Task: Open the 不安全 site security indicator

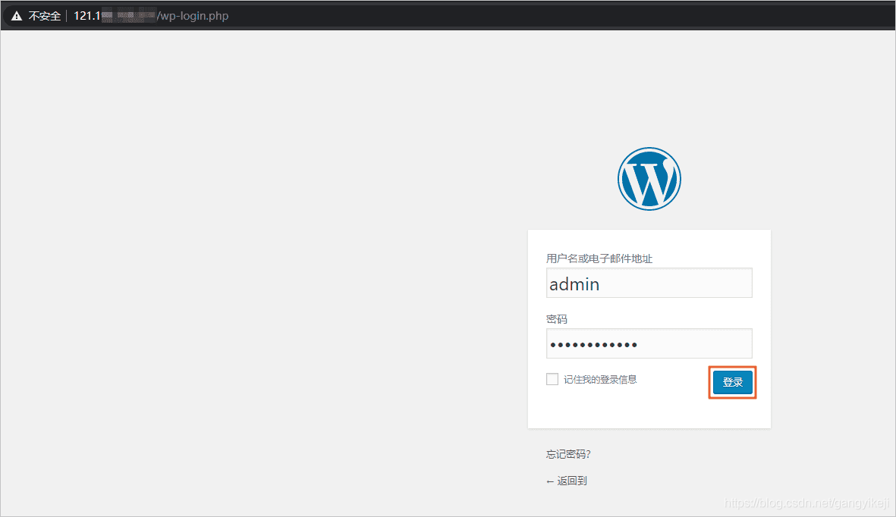Action: [x=45, y=16]
